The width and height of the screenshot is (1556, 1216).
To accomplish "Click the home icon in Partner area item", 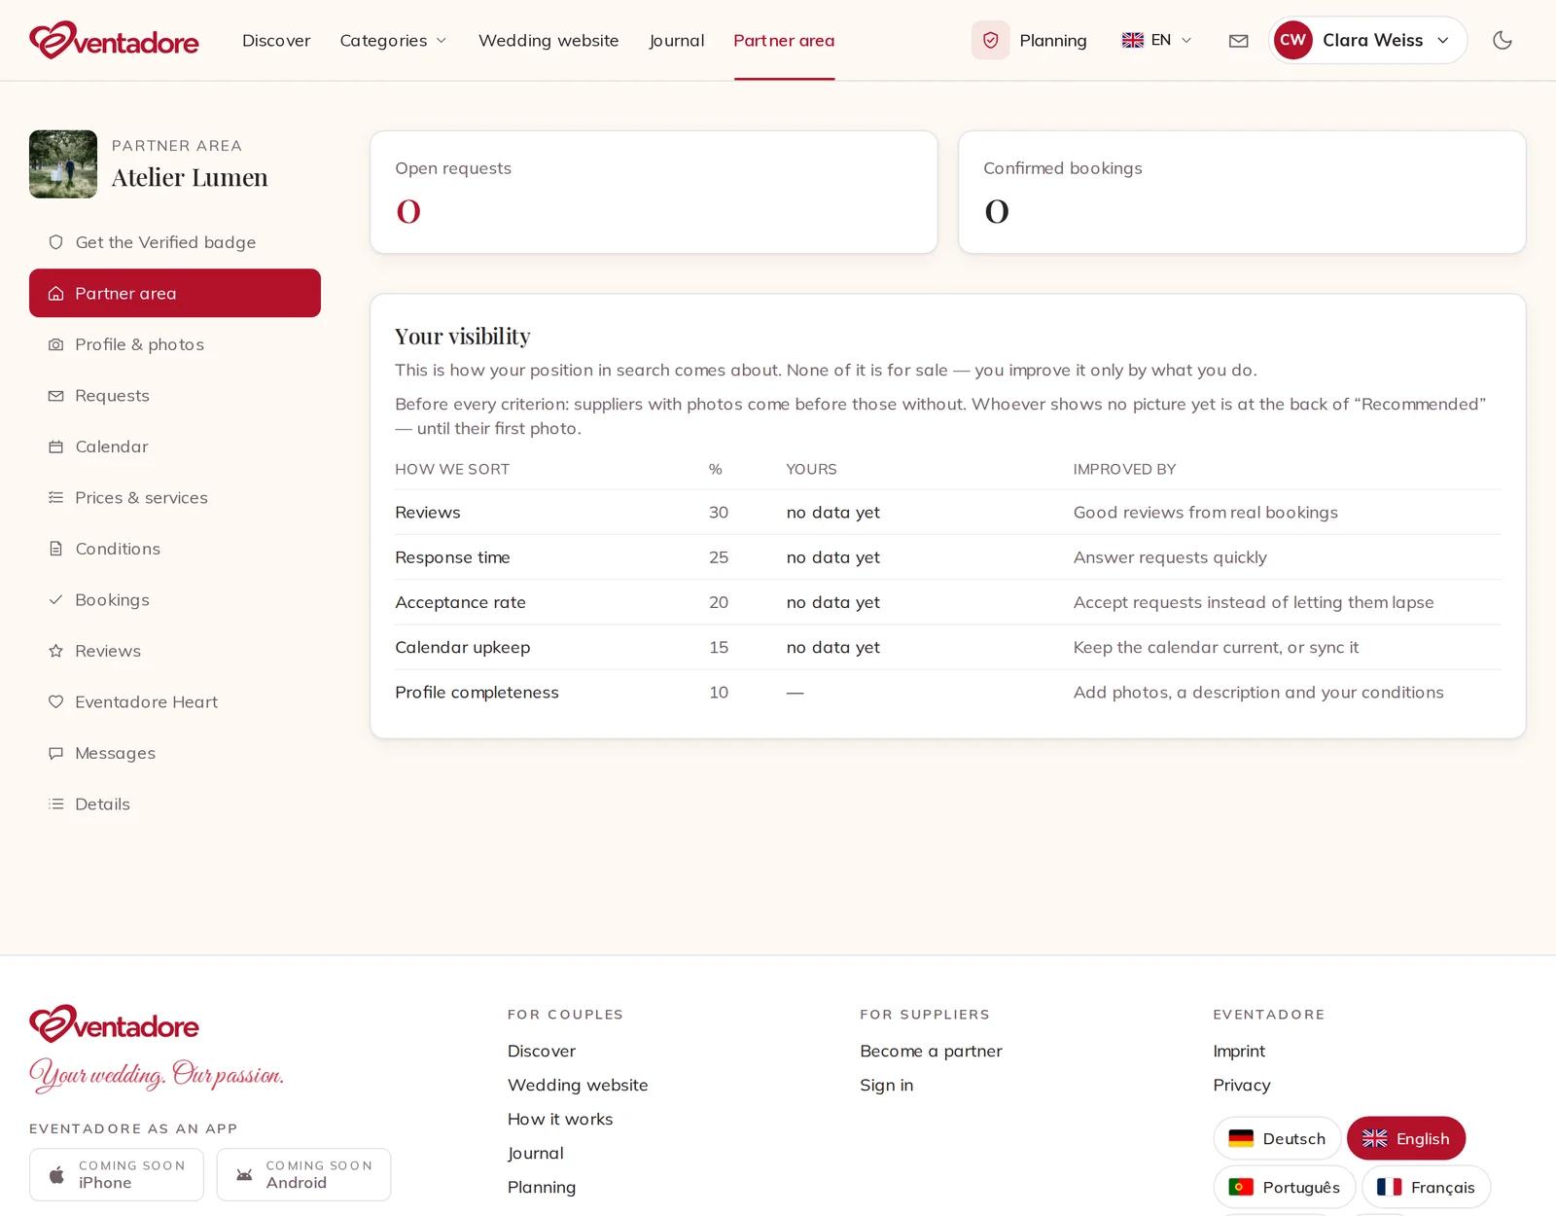I will point(56,294).
